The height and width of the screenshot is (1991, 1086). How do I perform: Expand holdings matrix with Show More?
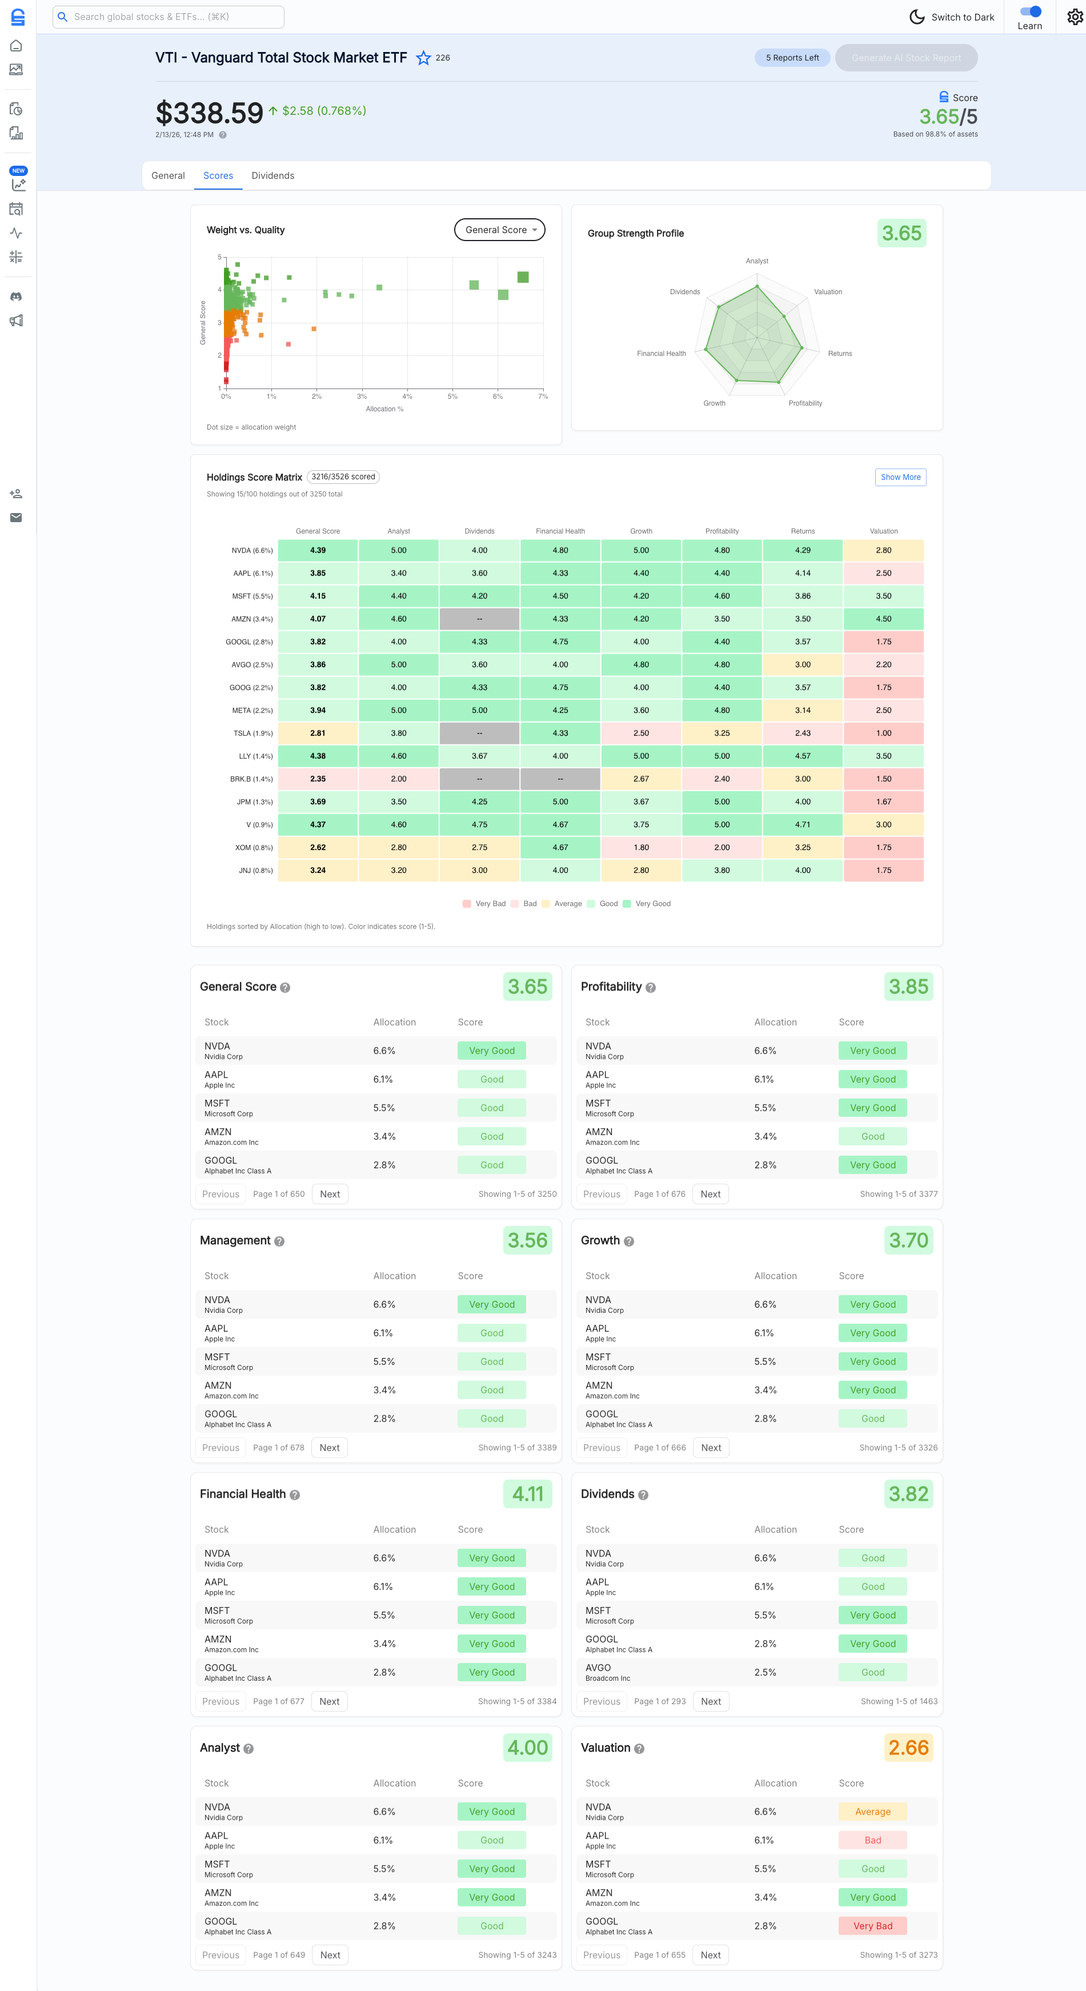pyautogui.click(x=900, y=478)
